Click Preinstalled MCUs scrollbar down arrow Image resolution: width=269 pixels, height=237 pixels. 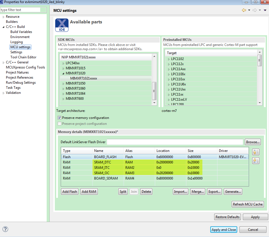click(x=259, y=103)
